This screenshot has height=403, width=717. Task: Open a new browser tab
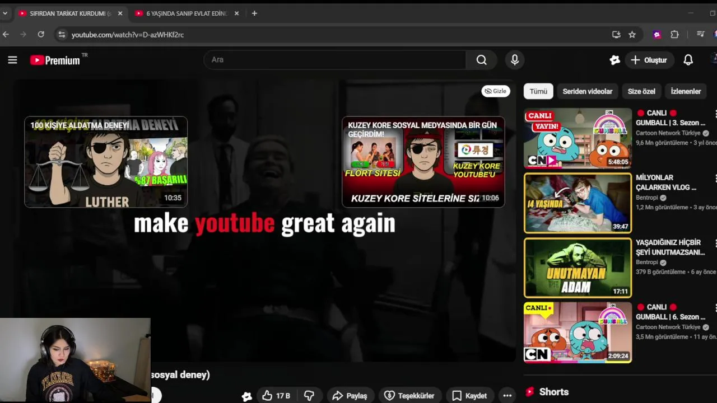(254, 13)
